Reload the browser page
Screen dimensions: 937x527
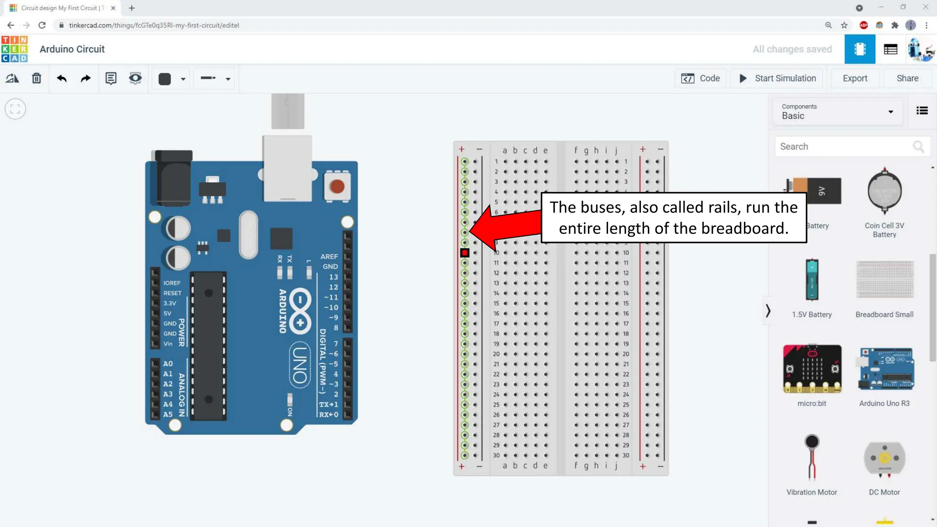[42, 25]
